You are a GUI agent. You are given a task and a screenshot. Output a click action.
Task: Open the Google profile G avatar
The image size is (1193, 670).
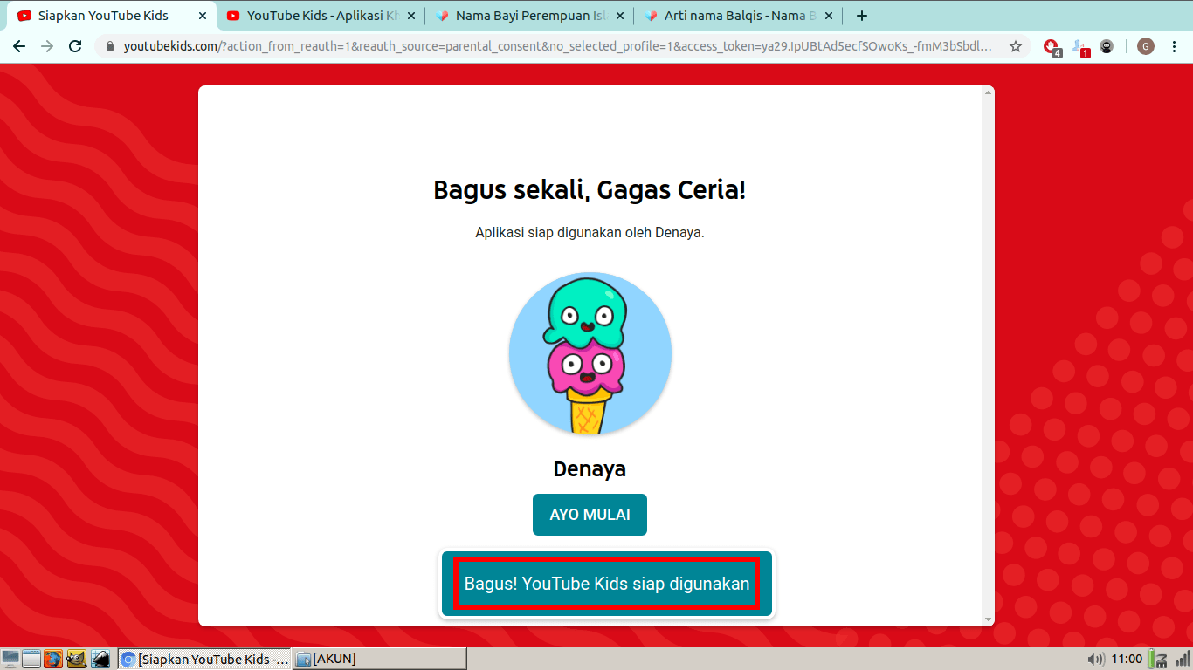click(x=1146, y=46)
